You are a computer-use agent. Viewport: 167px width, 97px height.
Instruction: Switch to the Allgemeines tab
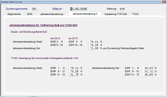14,14
